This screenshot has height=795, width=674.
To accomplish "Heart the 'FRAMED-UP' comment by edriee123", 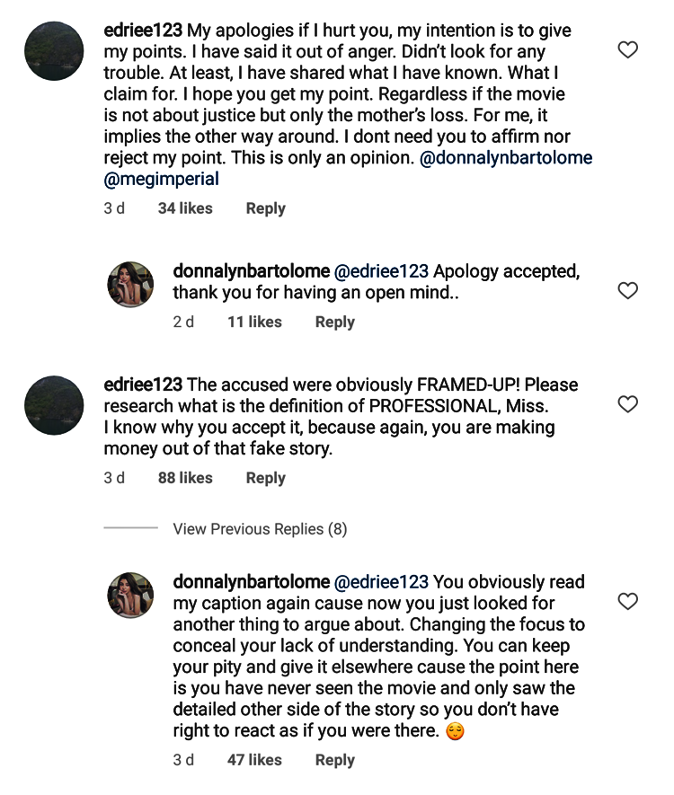I will [x=627, y=404].
